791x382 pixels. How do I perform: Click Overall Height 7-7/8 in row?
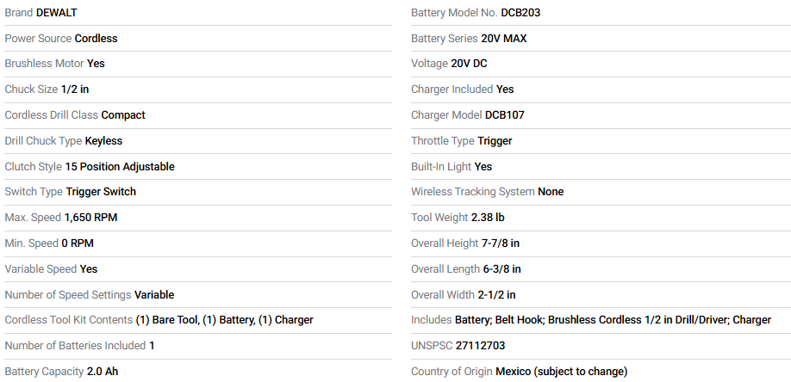(x=465, y=243)
